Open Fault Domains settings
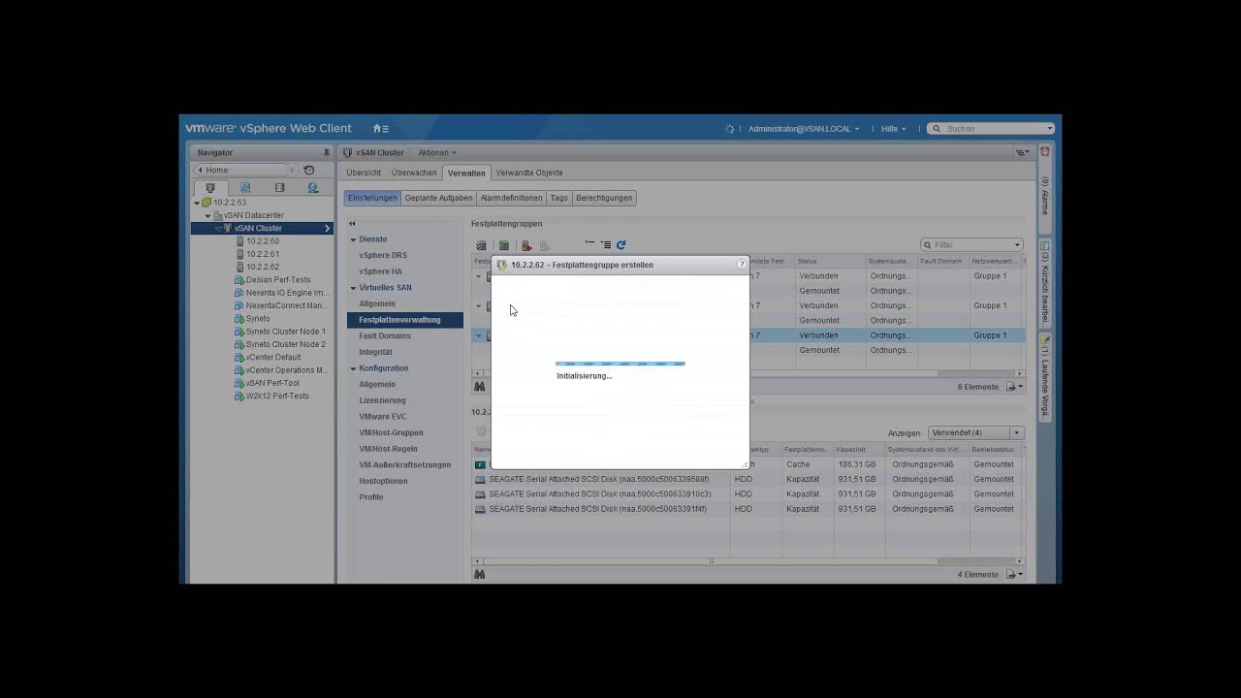Screen dimensions: 1241x698 coord(385,335)
